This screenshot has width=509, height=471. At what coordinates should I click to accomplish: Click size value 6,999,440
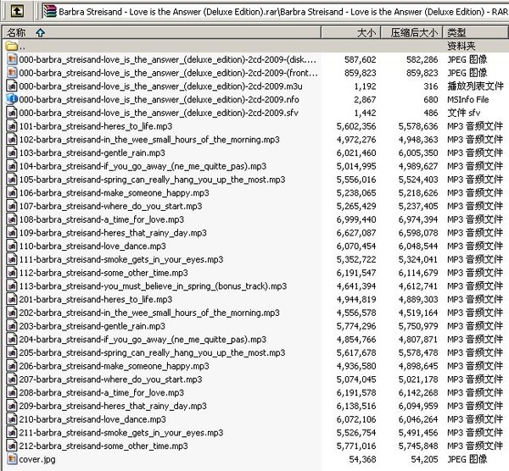(356, 219)
